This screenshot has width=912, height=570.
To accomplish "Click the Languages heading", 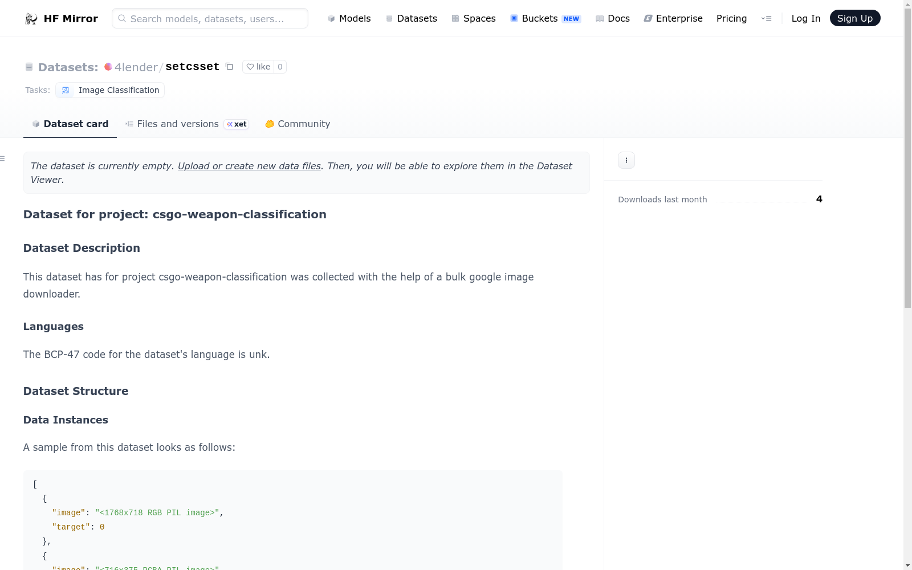I will tap(54, 327).
